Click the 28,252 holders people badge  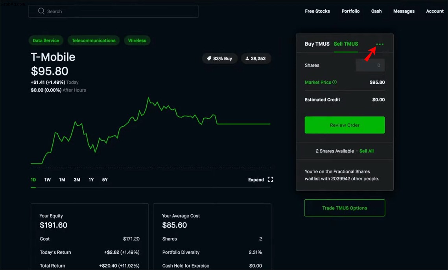(256, 59)
